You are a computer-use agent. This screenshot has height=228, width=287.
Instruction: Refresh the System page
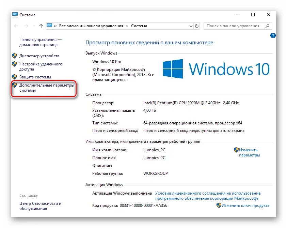pyautogui.click(x=197, y=26)
